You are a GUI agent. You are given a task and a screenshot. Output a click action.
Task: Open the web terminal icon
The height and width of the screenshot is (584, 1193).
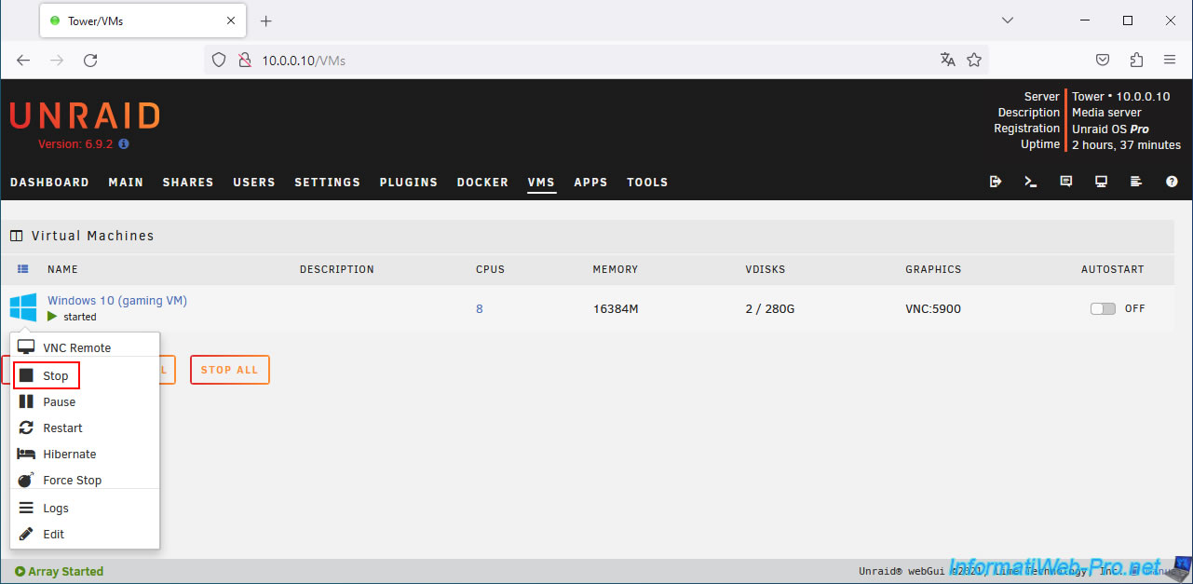(x=1031, y=182)
